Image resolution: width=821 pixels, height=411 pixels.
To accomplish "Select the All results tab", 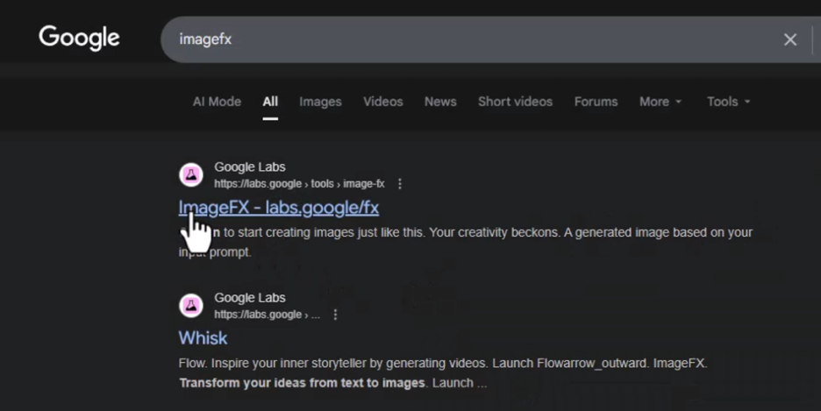I will tap(270, 102).
